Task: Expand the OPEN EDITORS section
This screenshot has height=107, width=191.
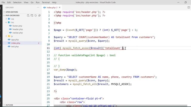Action: point(12,12)
